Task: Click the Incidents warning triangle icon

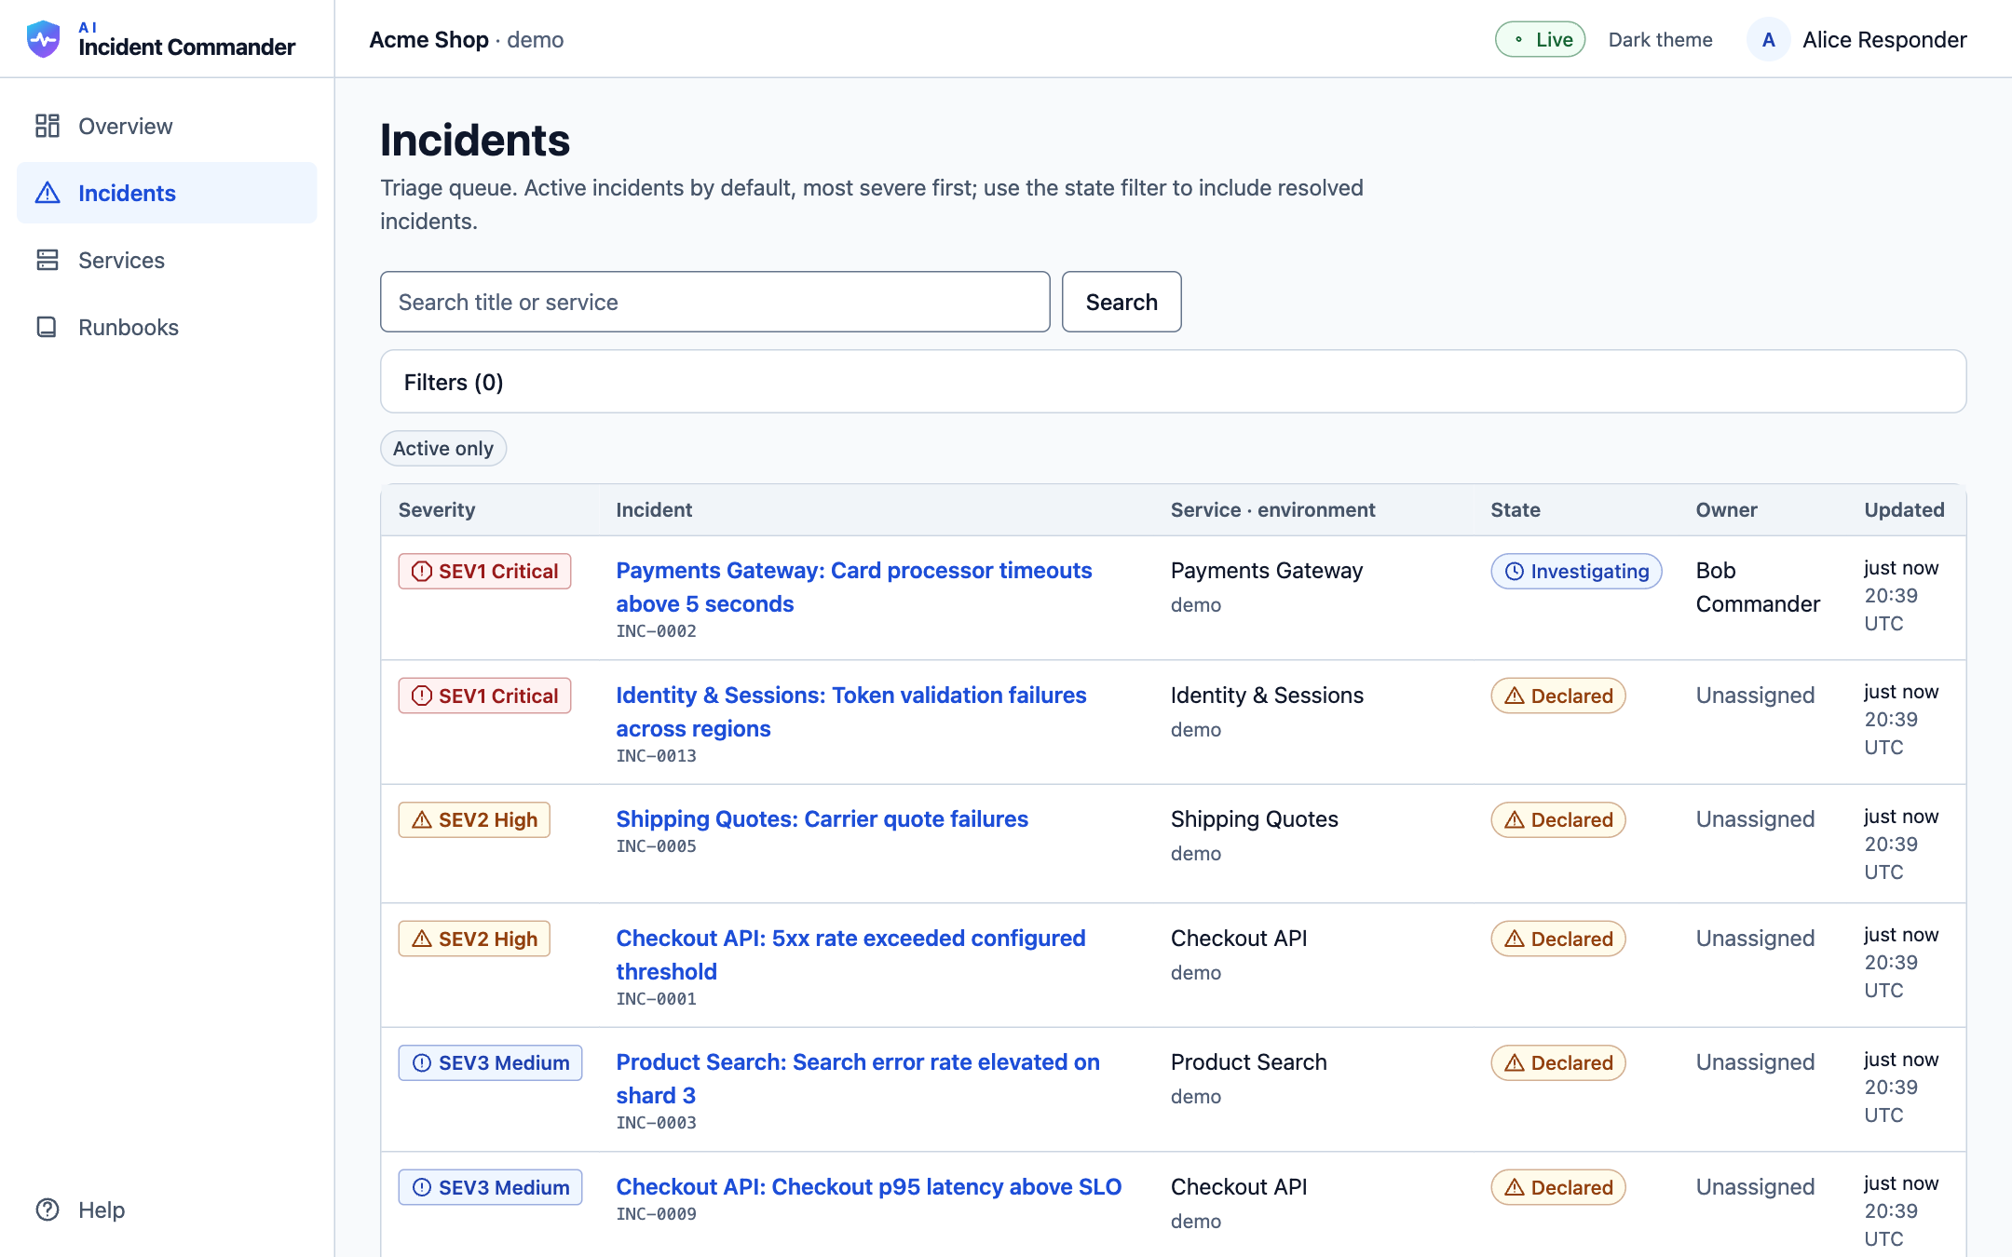Action: click(48, 193)
